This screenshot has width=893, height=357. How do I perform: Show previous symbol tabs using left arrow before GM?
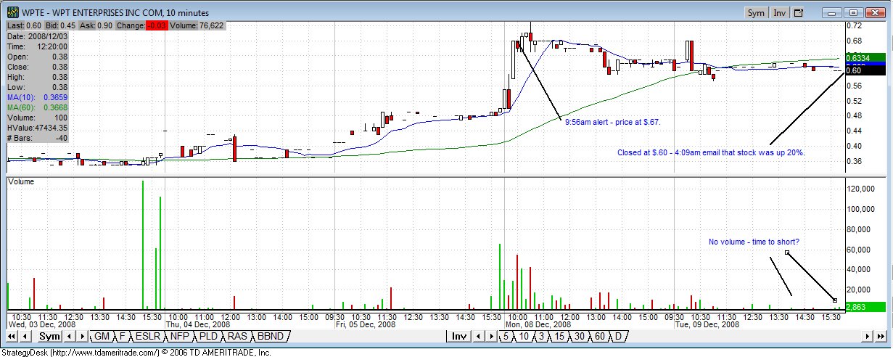tap(70, 337)
